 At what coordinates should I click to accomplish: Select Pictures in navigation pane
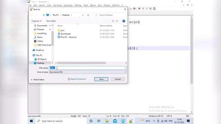coord(41,29)
